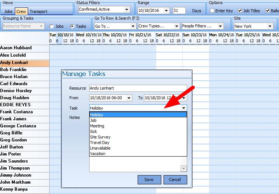Click the Days number input field
The image size is (279, 194).
click(x=179, y=11)
